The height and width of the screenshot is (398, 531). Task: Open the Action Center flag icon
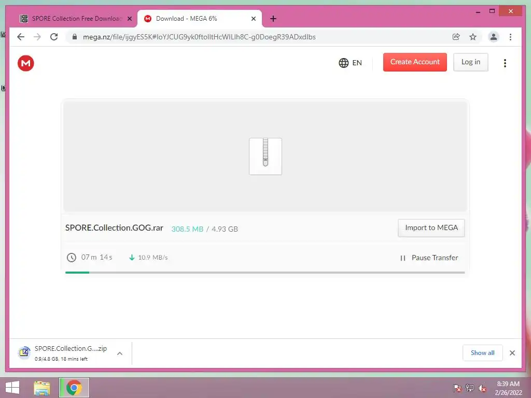pyautogui.click(x=457, y=388)
